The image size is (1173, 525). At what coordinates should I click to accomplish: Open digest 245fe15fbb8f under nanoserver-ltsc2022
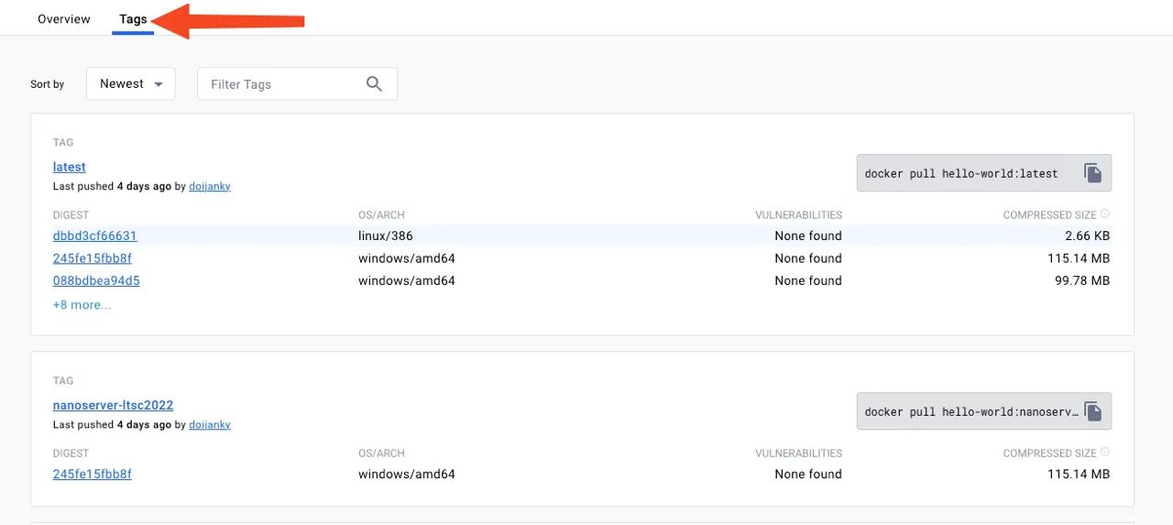click(93, 474)
